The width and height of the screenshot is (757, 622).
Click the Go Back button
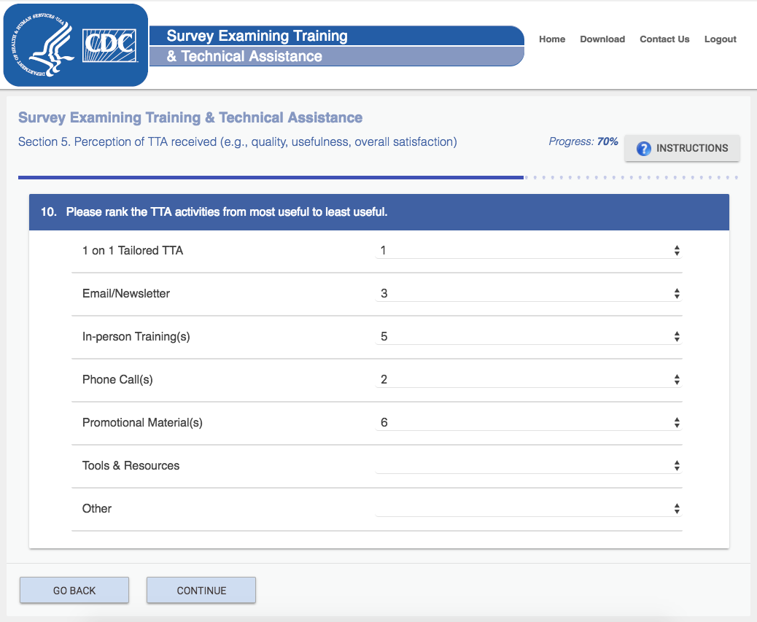pyautogui.click(x=74, y=591)
